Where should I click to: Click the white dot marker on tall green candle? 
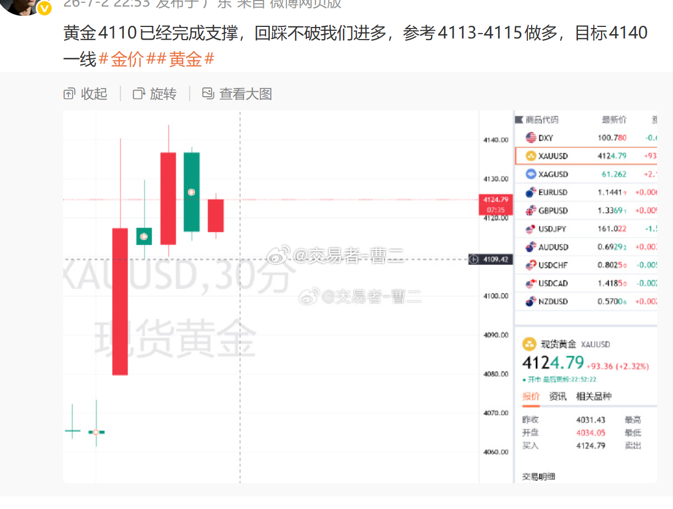pos(191,192)
